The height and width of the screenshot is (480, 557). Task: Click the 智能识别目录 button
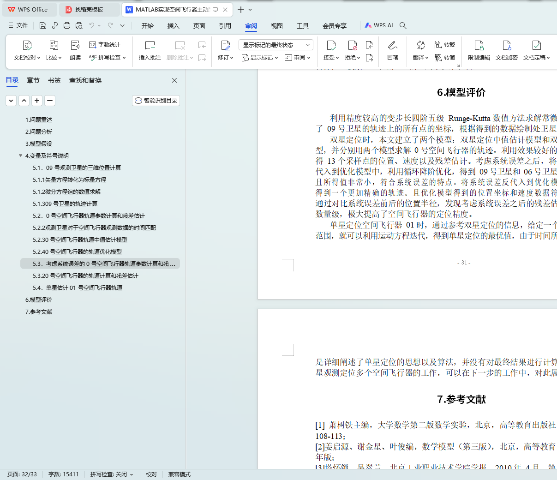pyautogui.click(x=156, y=100)
